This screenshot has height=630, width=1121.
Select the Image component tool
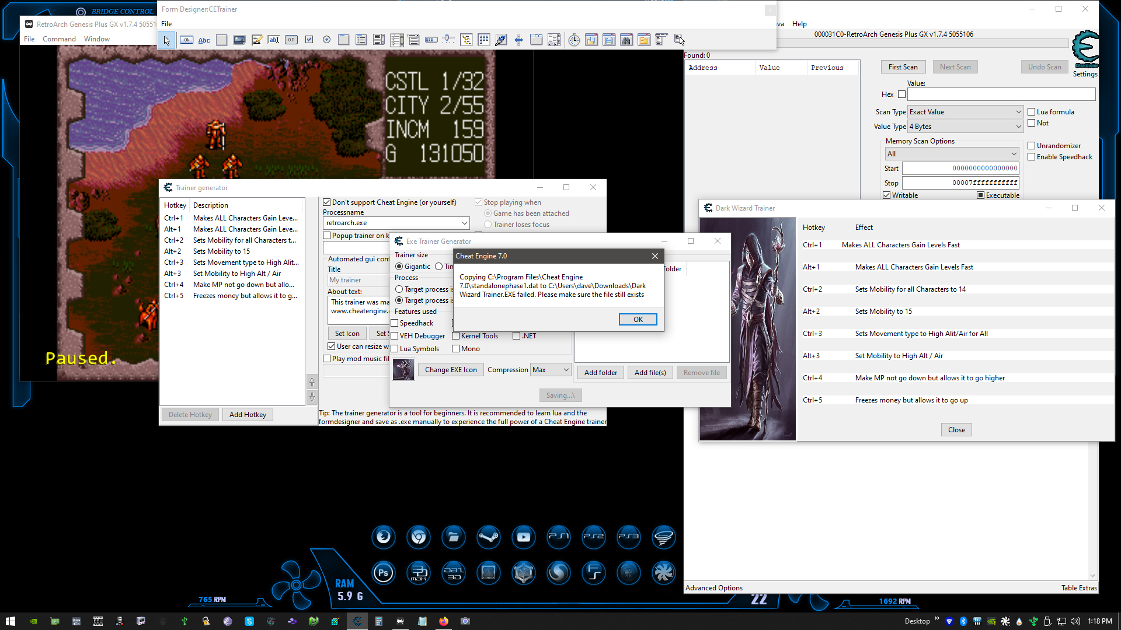[x=239, y=40]
